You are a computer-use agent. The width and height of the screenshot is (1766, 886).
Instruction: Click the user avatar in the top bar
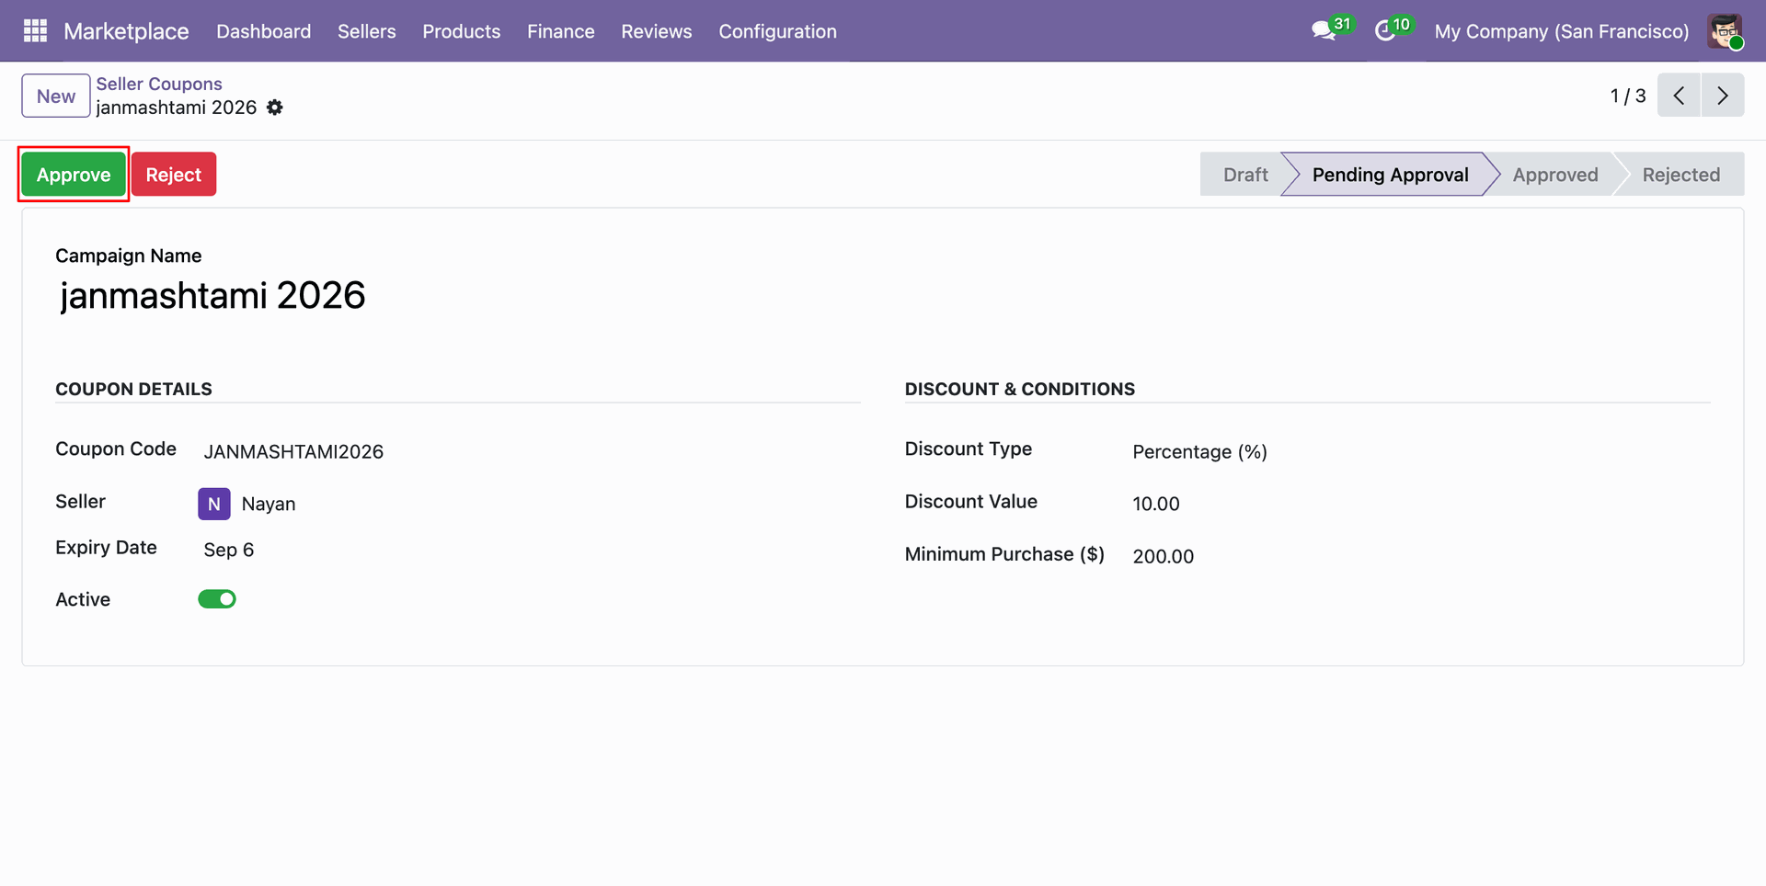click(1725, 31)
